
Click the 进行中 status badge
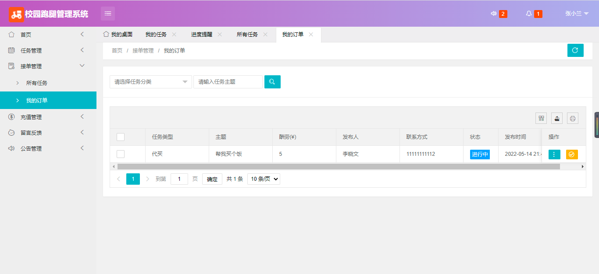(480, 155)
